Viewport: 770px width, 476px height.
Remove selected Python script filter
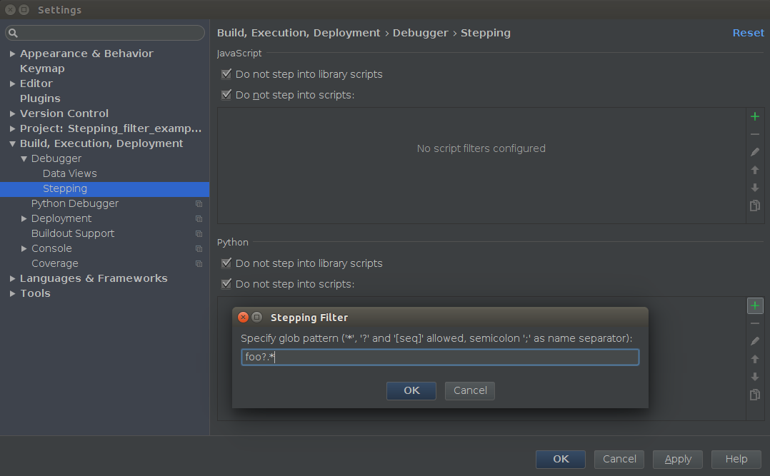(x=755, y=323)
